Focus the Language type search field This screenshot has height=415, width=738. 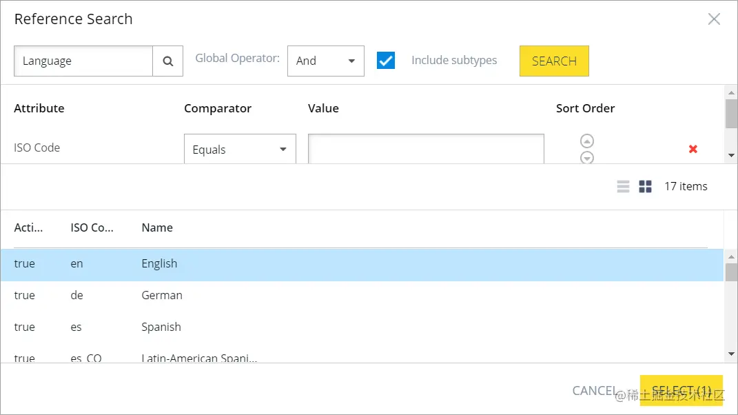point(83,61)
